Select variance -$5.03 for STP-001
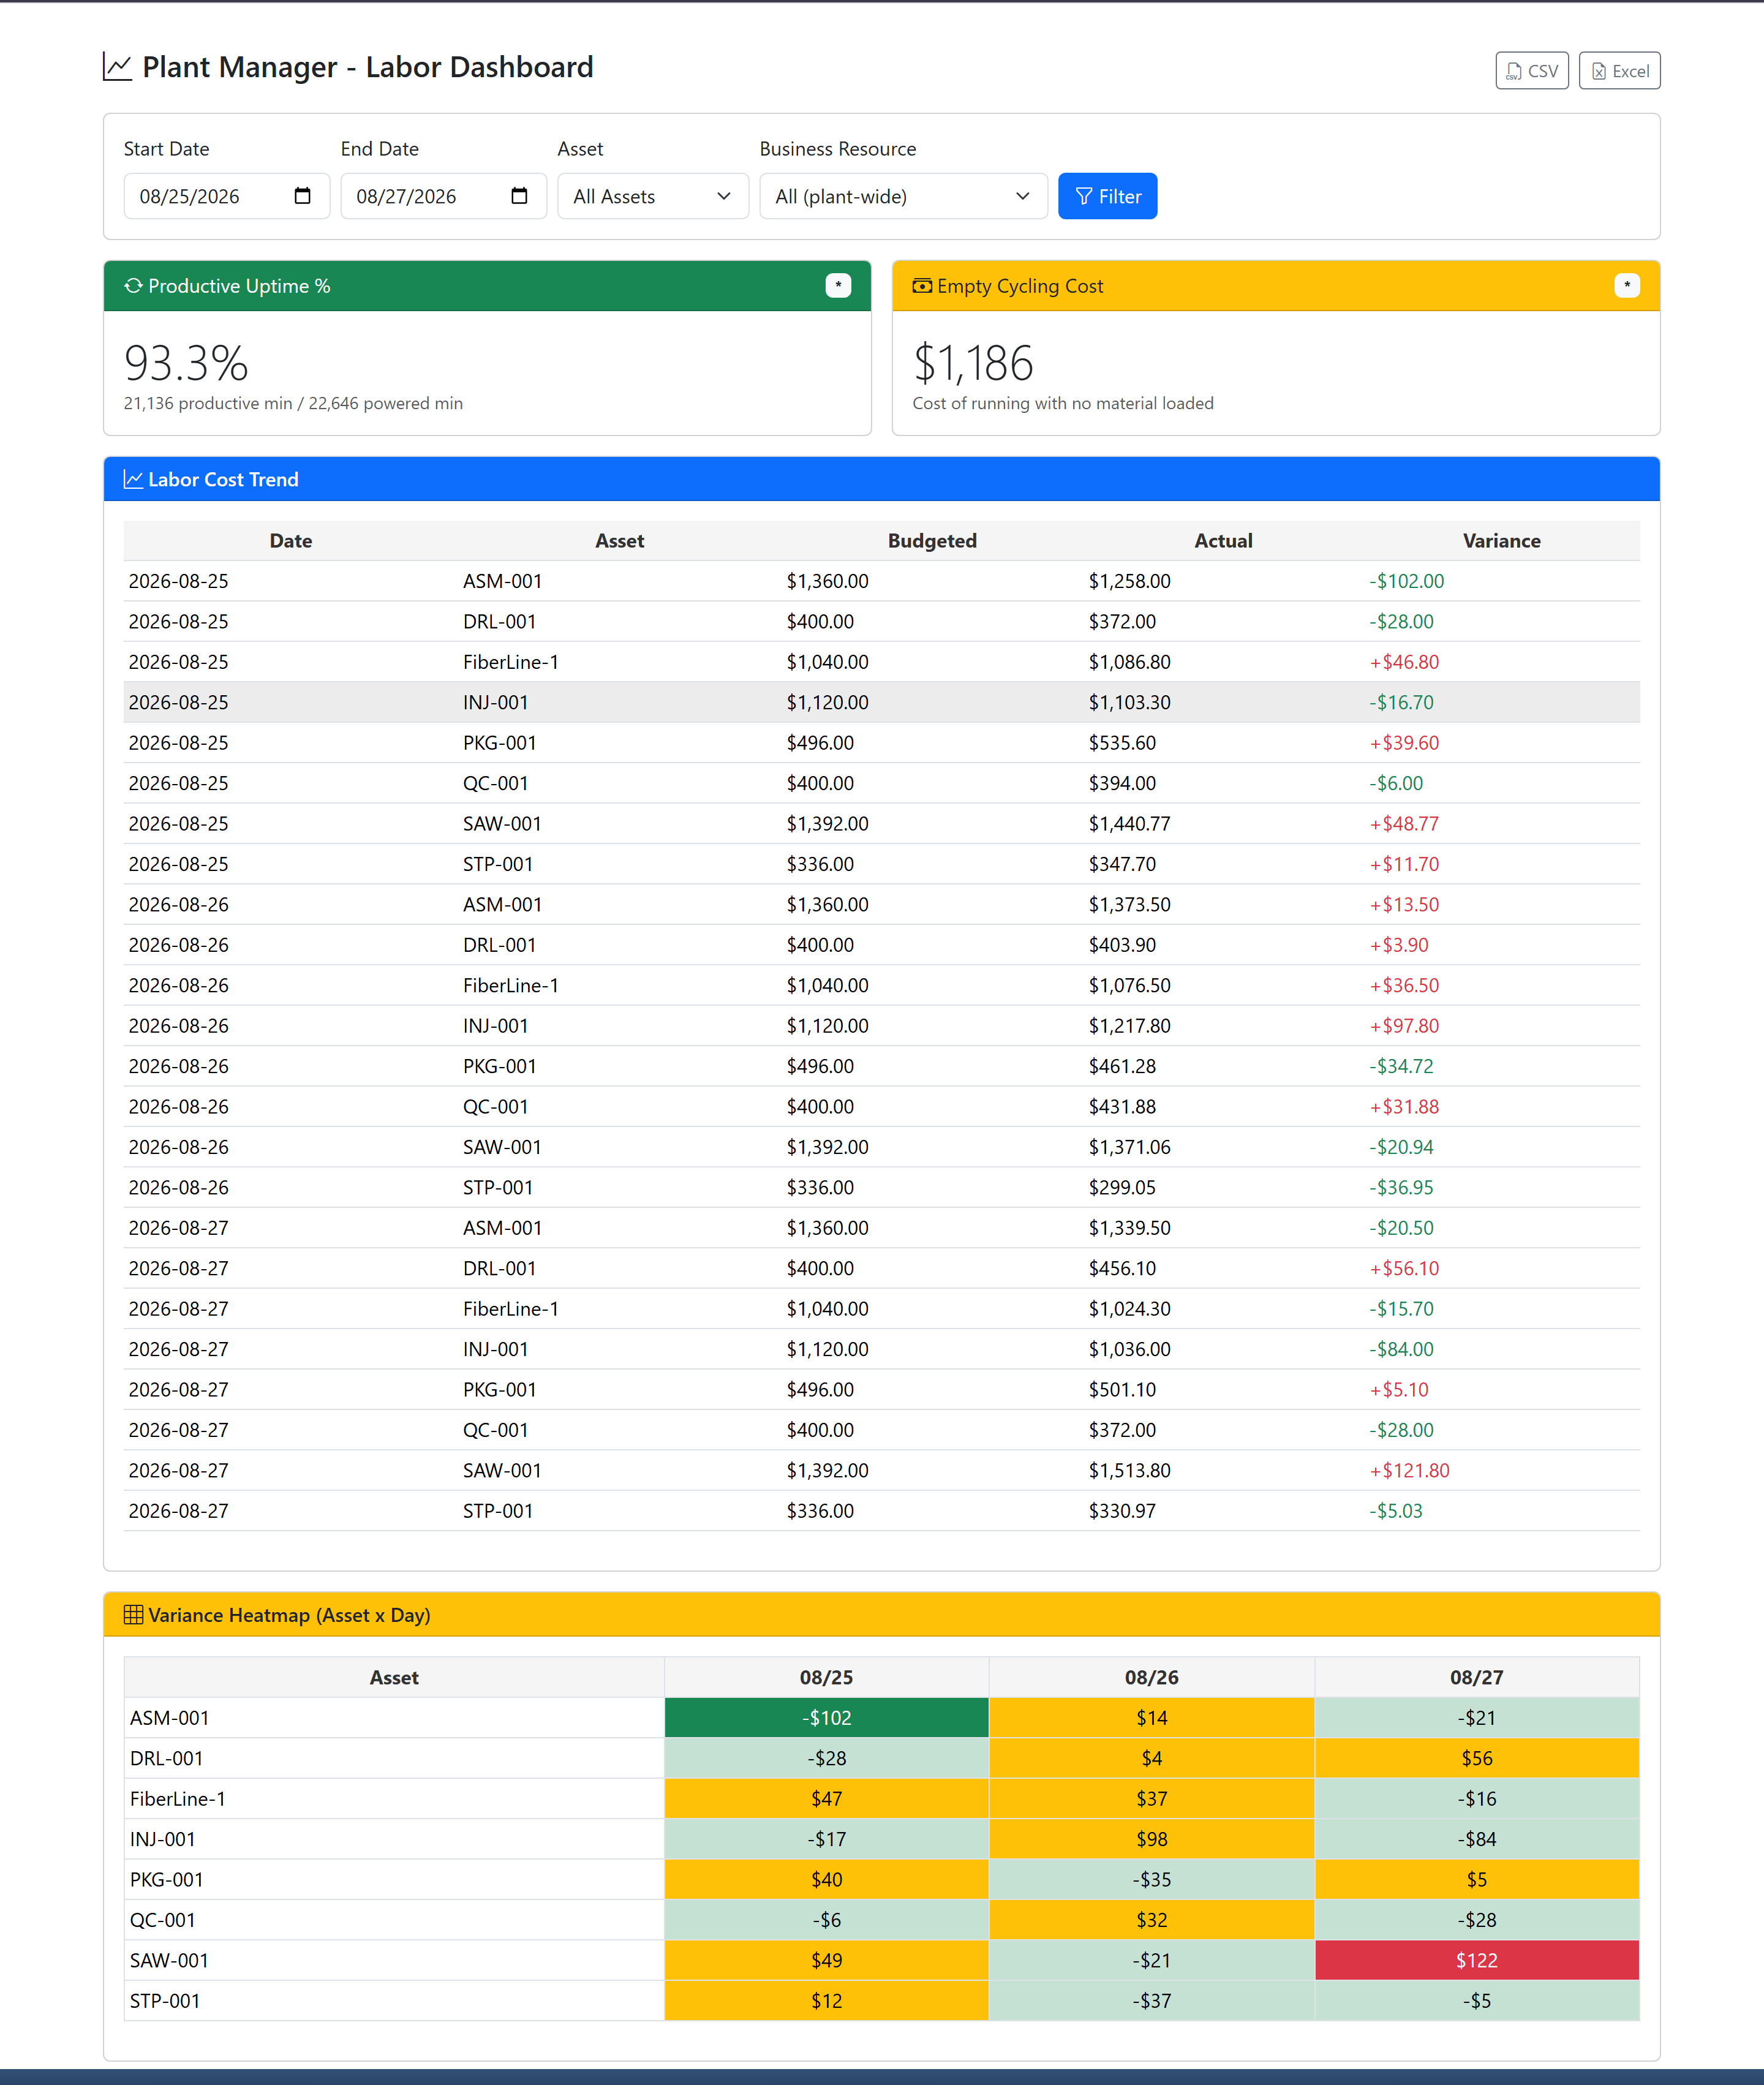This screenshot has height=2085, width=1764. click(x=1395, y=1511)
